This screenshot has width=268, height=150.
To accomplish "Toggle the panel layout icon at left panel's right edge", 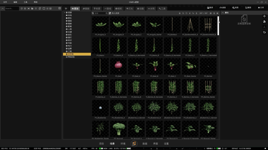I will click(60, 8).
